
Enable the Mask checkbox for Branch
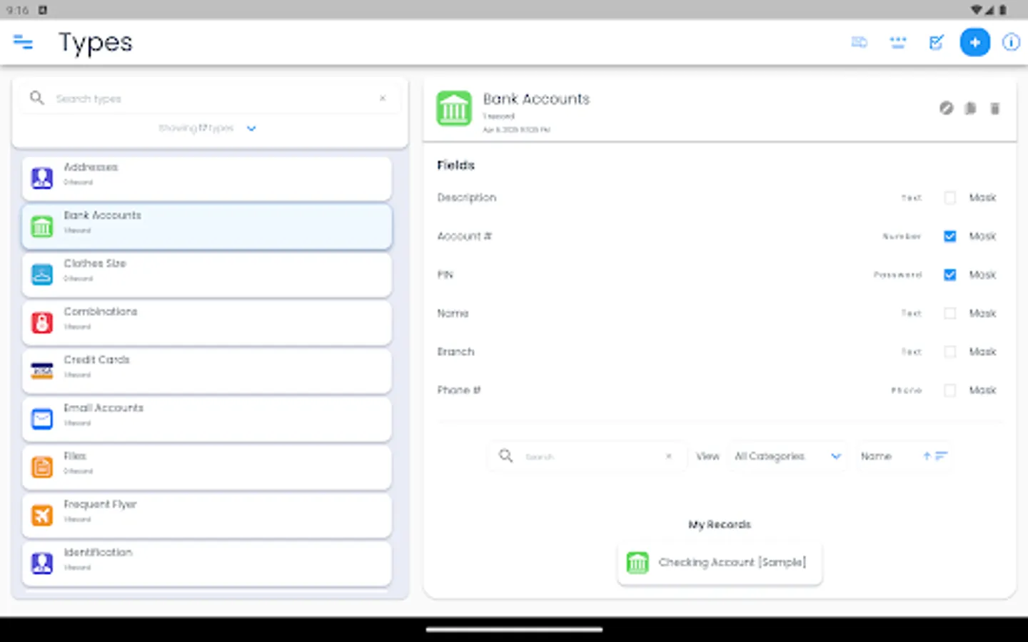[x=949, y=352]
